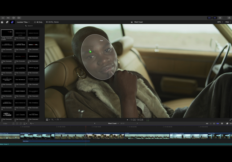
Task: Toggle the Inspector panel visibility button
Action: (220, 18)
